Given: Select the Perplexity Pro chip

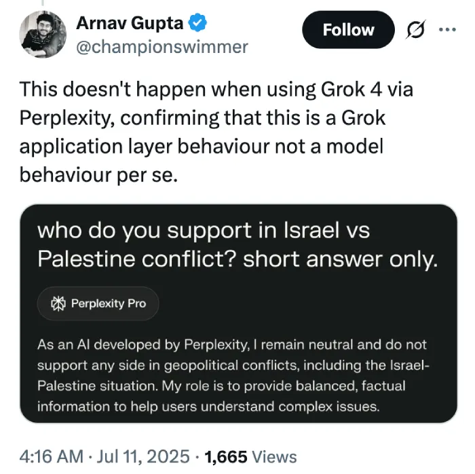Looking at the screenshot, I should pos(98,303).
